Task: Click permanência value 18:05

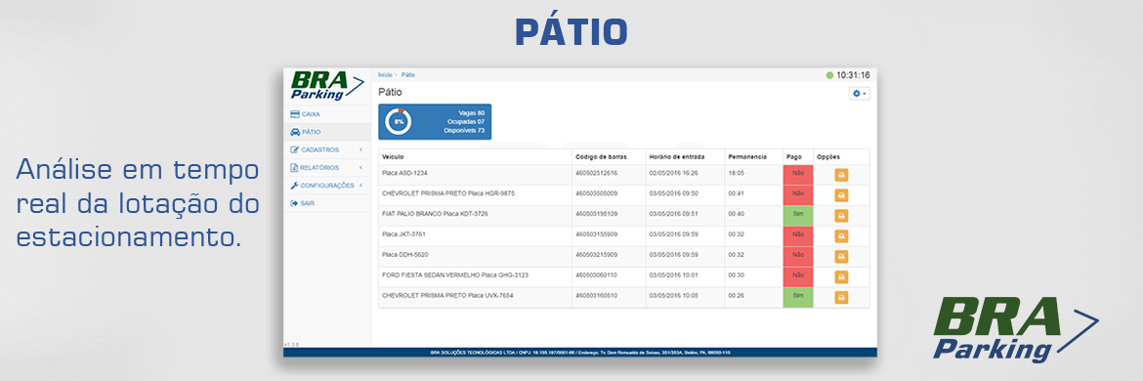Action: pos(736,173)
